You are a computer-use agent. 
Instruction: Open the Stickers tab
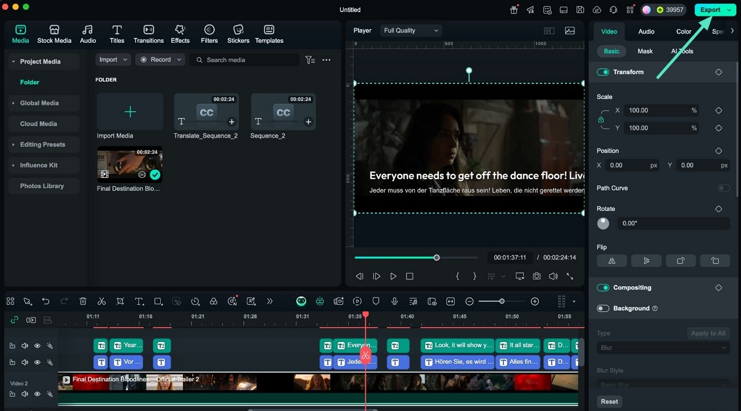pos(238,34)
